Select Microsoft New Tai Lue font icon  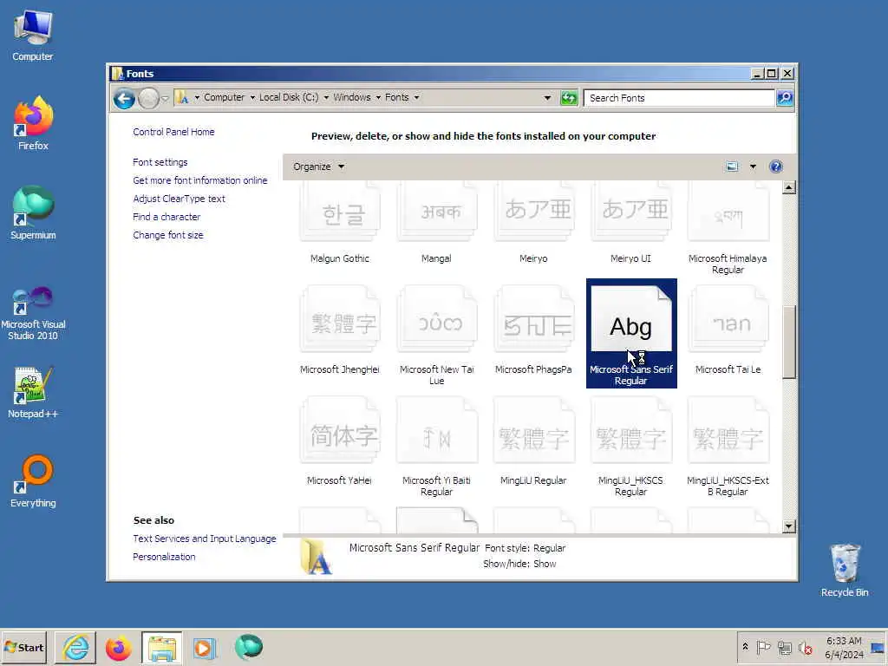[437, 320]
